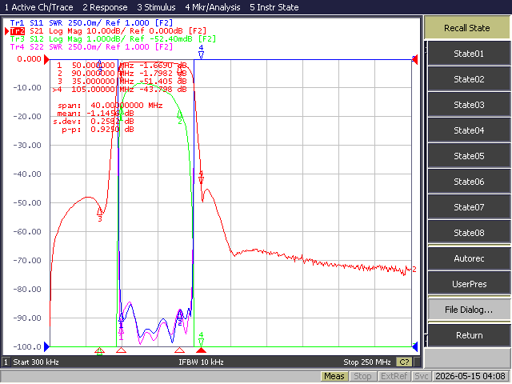Click the date and time display

pyautogui.click(x=470, y=377)
